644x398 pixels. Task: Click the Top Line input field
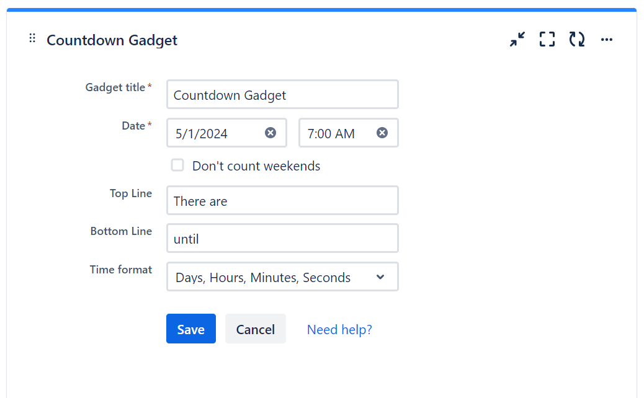click(282, 201)
